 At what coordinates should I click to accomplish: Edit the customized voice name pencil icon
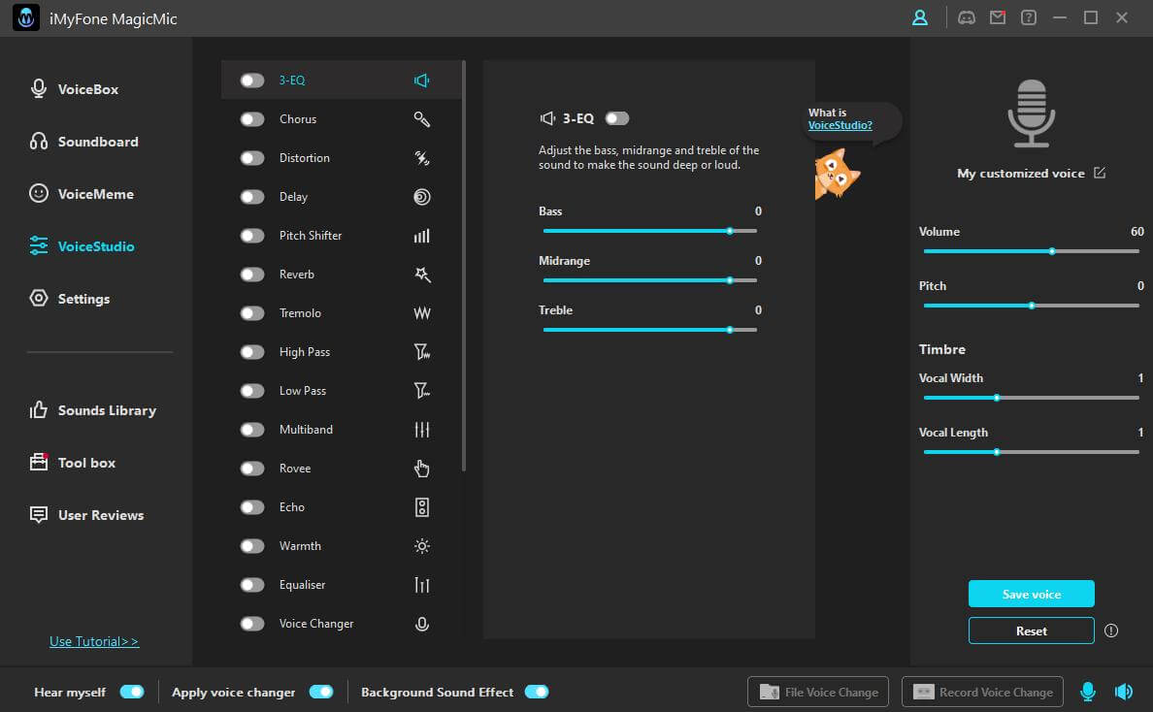[x=1100, y=173]
